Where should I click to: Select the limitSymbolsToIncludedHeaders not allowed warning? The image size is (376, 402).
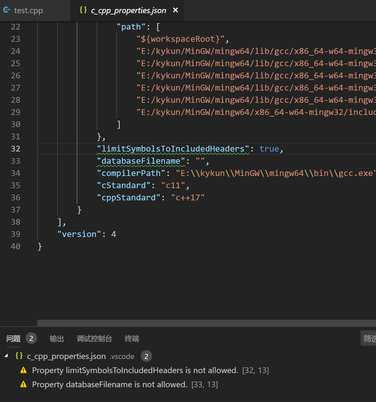[135, 370]
